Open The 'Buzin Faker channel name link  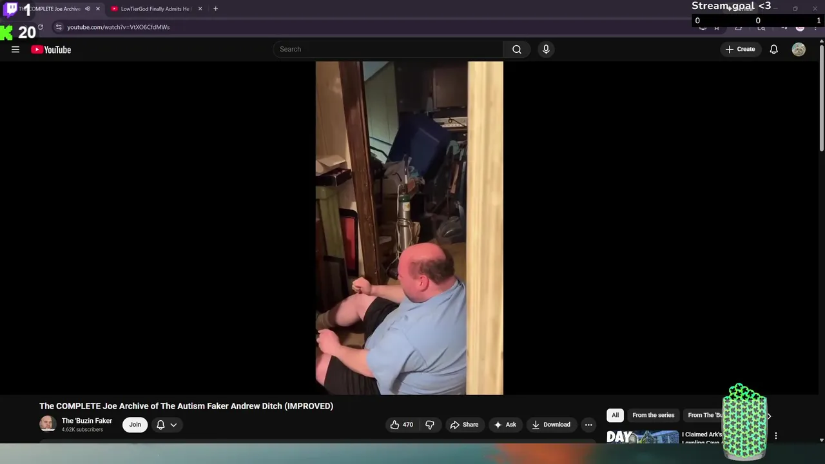[87, 421]
